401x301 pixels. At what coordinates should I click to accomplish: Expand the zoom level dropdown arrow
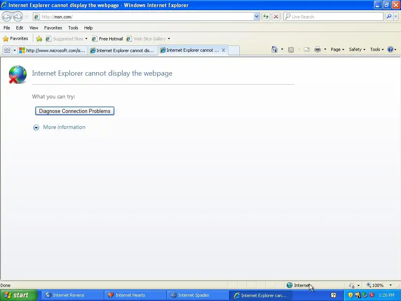tap(390, 285)
